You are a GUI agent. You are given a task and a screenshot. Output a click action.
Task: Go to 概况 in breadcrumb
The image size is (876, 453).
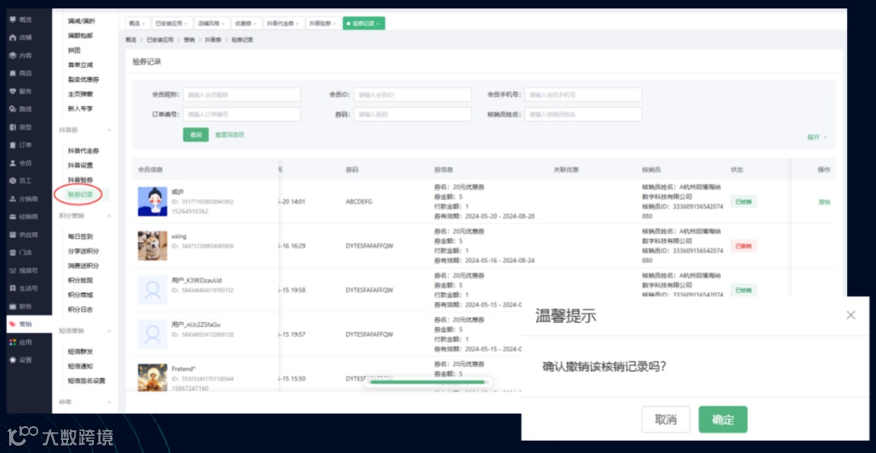pos(131,41)
